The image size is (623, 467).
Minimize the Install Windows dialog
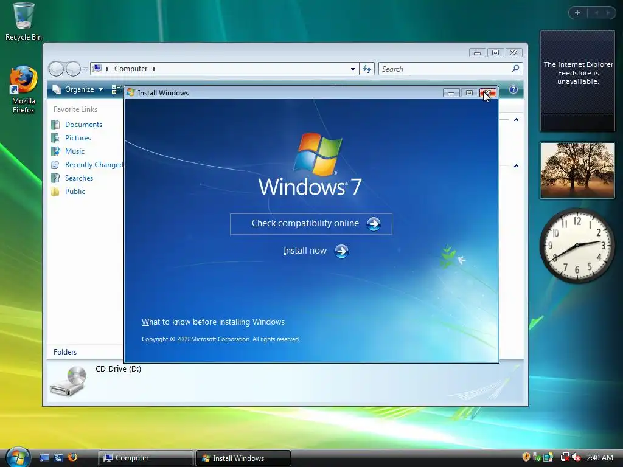[451, 93]
